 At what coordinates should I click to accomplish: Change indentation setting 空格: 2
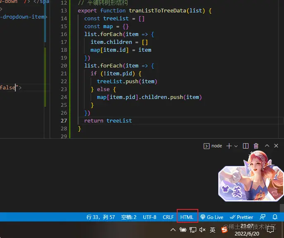tap(129, 217)
